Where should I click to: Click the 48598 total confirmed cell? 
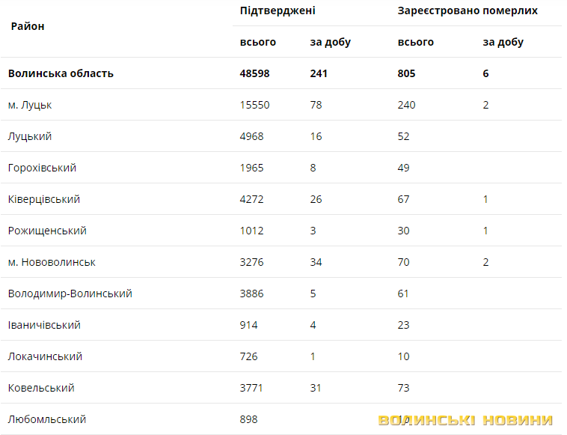point(255,73)
